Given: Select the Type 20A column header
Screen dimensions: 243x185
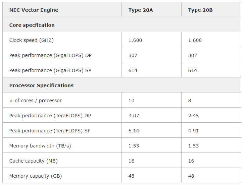Looking at the screenshot, I should pyautogui.click(x=141, y=10).
